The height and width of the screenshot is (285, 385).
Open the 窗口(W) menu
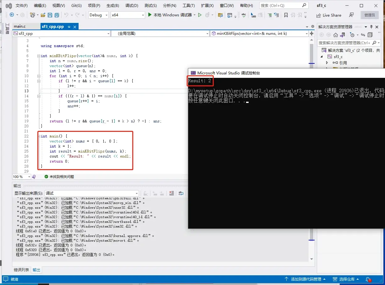coord(227,6)
